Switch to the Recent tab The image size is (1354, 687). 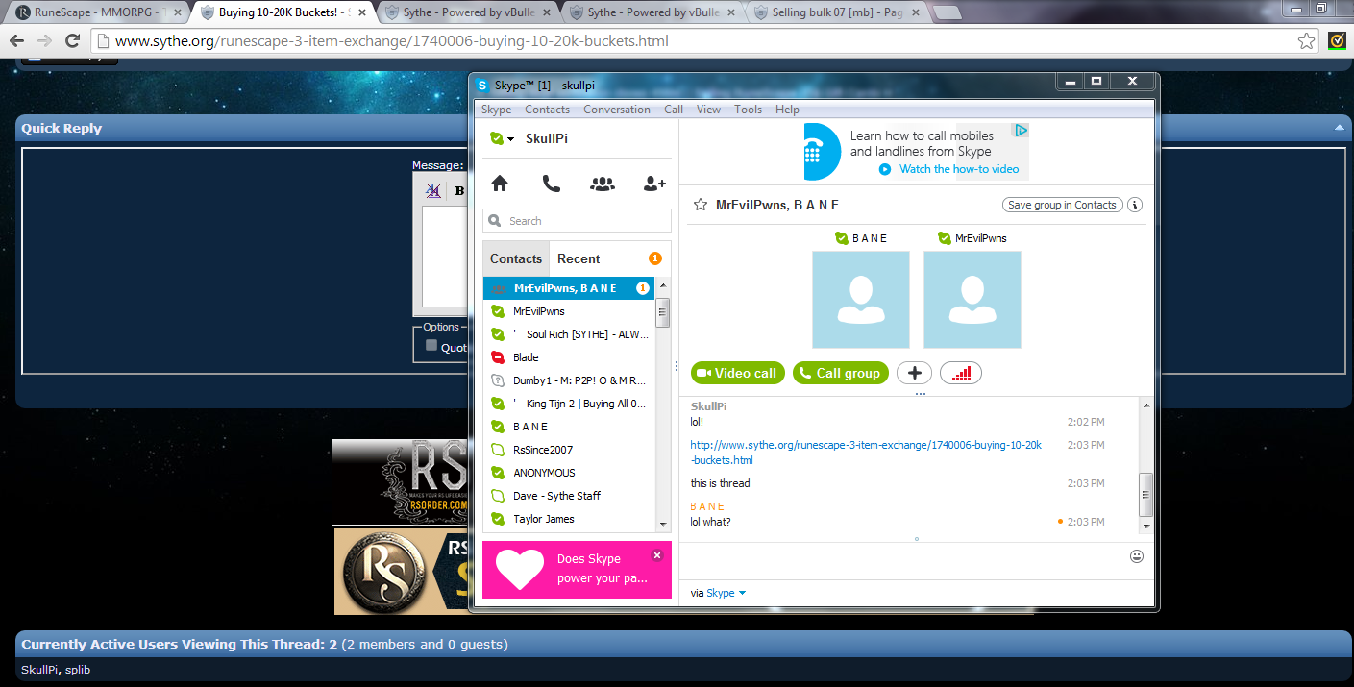(x=579, y=258)
